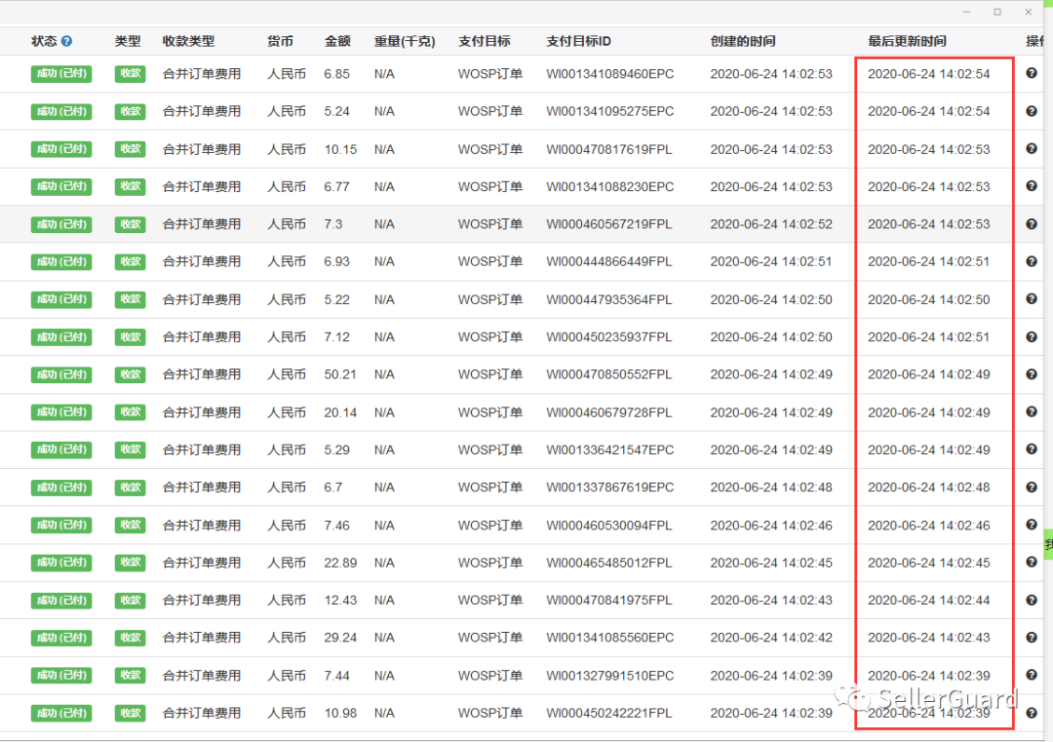The image size is (1053, 742).
Task: Click 成功(已付) badge in row WI000460567219FPL
Action: point(61,224)
